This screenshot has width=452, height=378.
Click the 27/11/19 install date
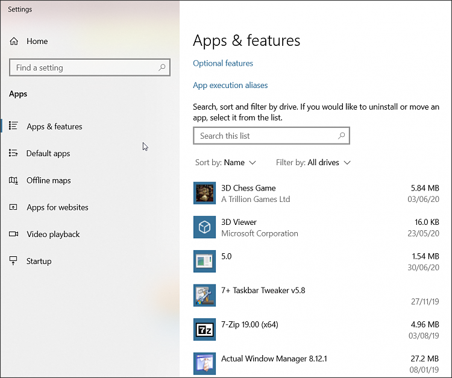[425, 301]
